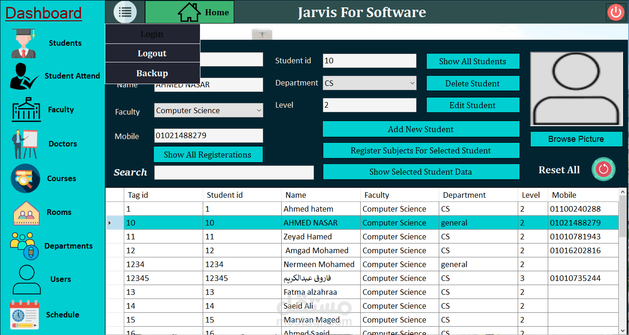Viewport: 629px width, 335px height.
Task: Sort by the Mobile column header
Action: click(x=583, y=195)
